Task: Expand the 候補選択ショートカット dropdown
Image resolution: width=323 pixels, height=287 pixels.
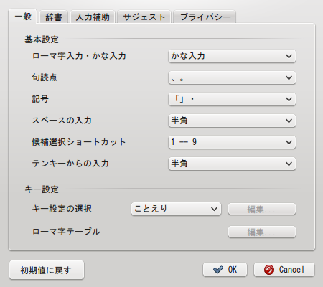Action: click(x=232, y=142)
